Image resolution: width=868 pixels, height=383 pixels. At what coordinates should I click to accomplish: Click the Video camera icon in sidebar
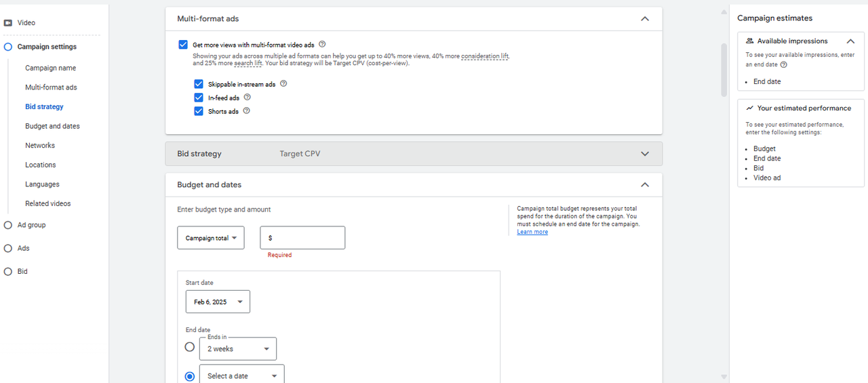pyautogui.click(x=8, y=23)
